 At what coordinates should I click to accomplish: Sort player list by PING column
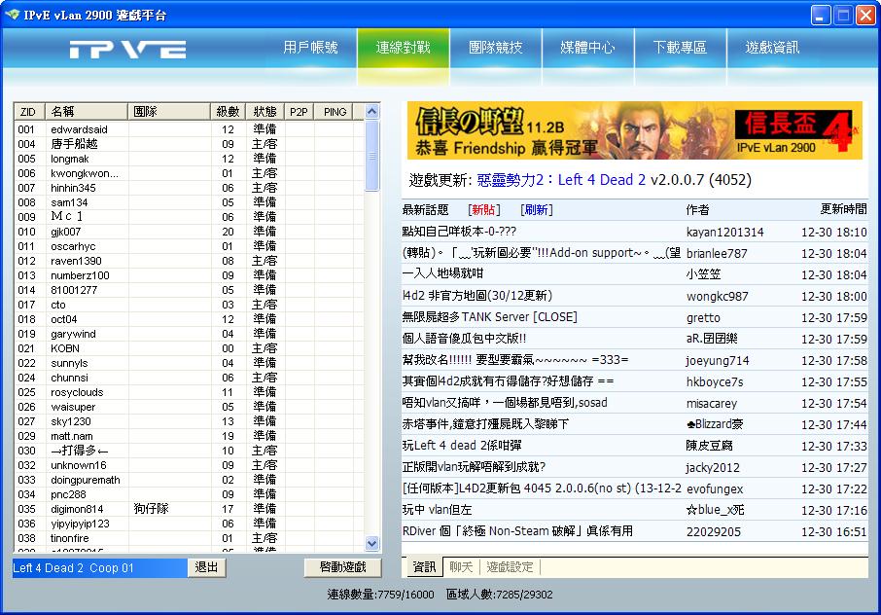pyautogui.click(x=335, y=112)
